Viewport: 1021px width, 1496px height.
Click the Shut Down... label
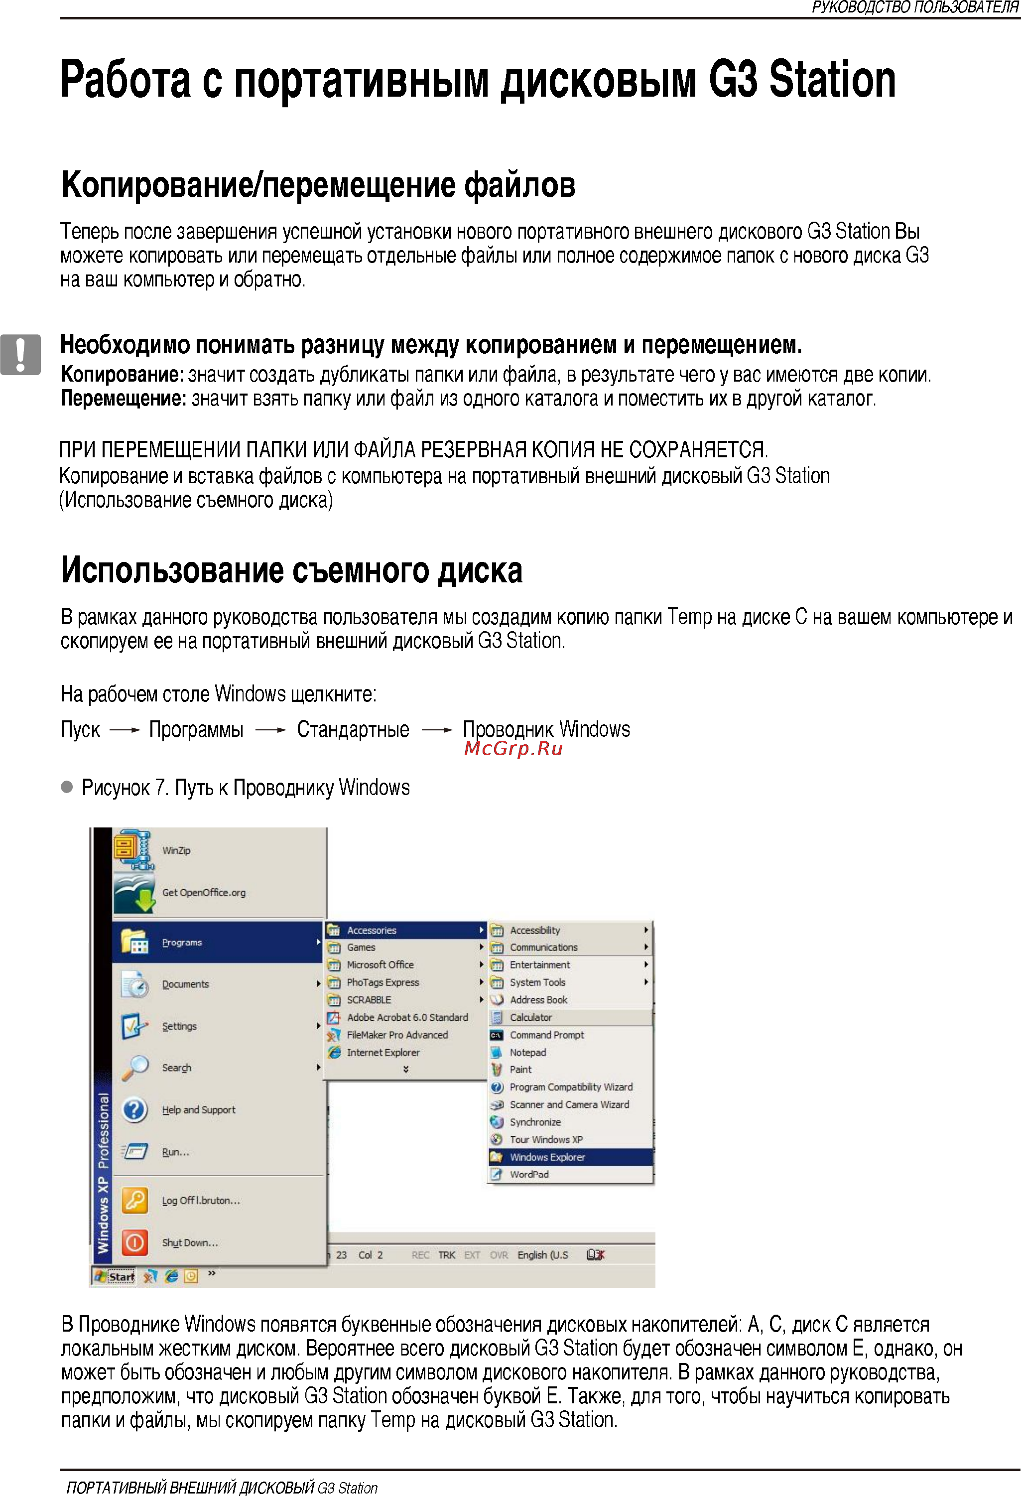190,1243
